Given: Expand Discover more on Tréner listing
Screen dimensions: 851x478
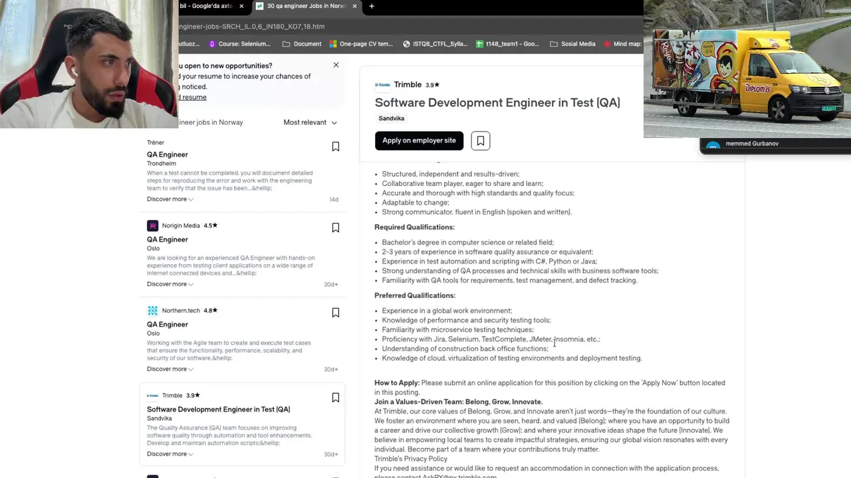Looking at the screenshot, I should click(170, 199).
